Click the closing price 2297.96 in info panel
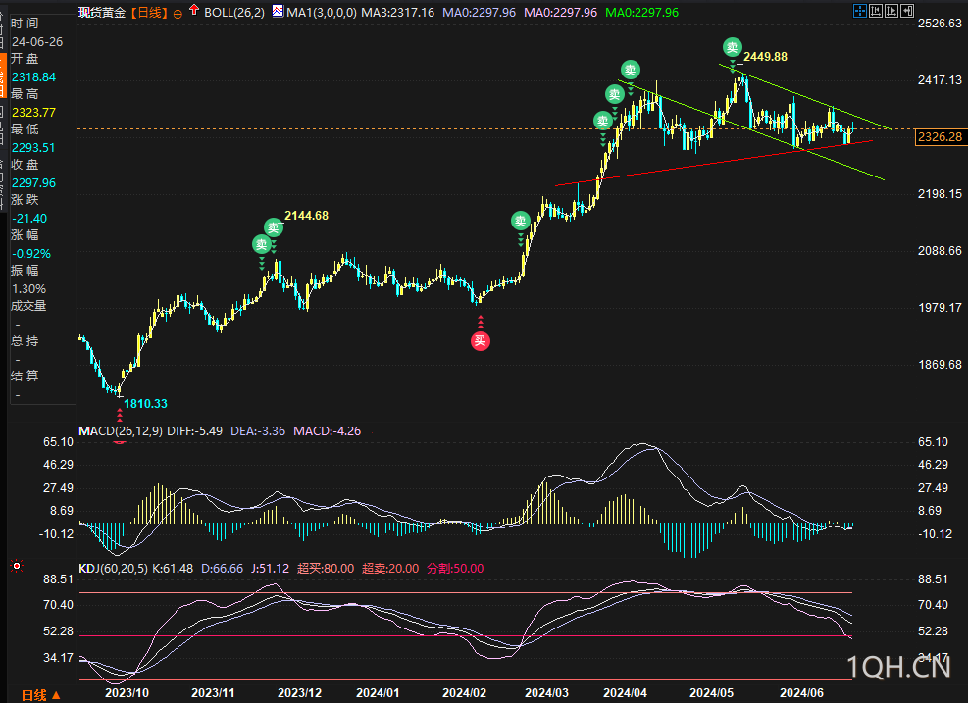Viewport: 968px width, 703px height. pyautogui.click(x=34, y=183)
